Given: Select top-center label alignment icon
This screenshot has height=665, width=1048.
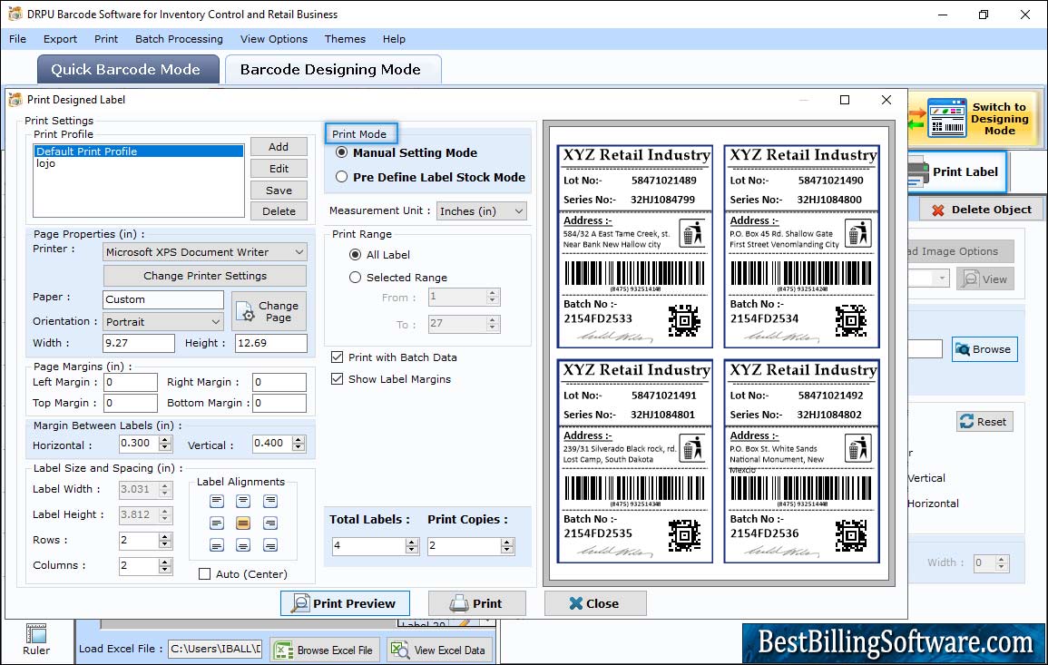Looking at the screenshot, I should click(243, 501).
